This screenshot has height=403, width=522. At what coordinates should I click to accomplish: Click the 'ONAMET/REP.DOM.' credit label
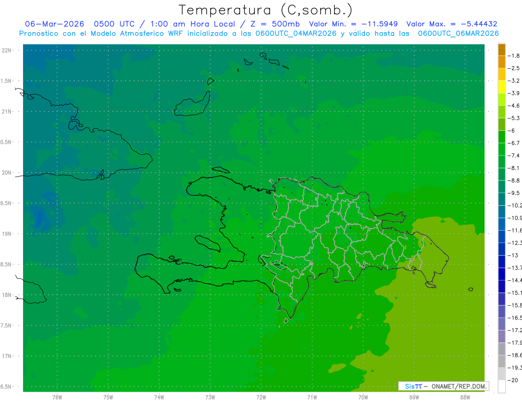point(458,386)
